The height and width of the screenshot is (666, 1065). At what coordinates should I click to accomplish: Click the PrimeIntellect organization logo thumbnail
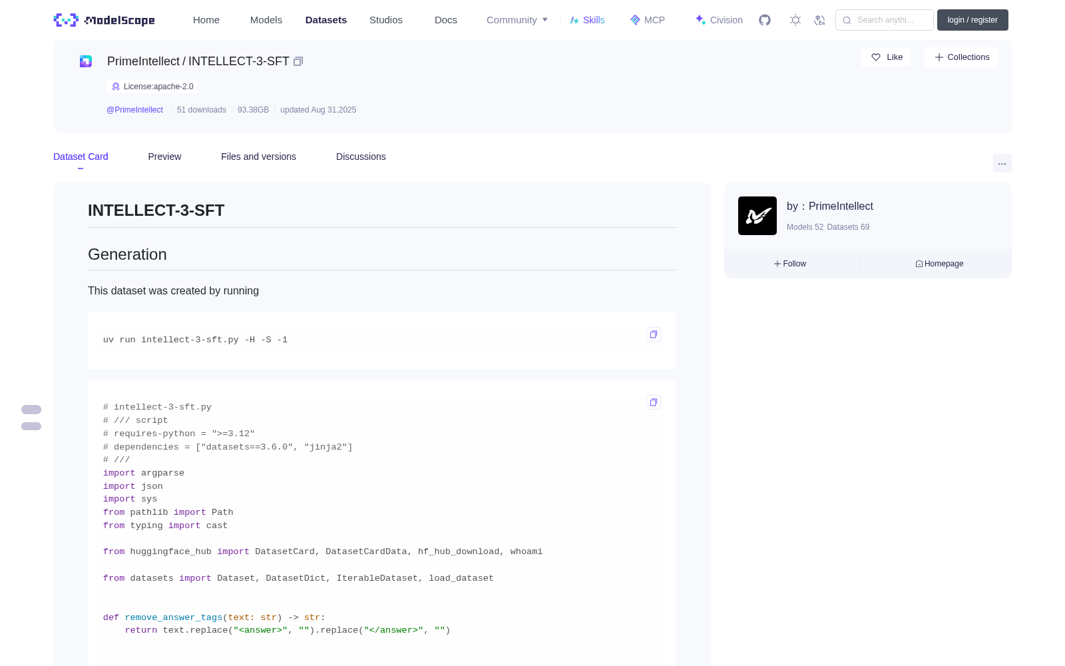(x=757, y=216)
